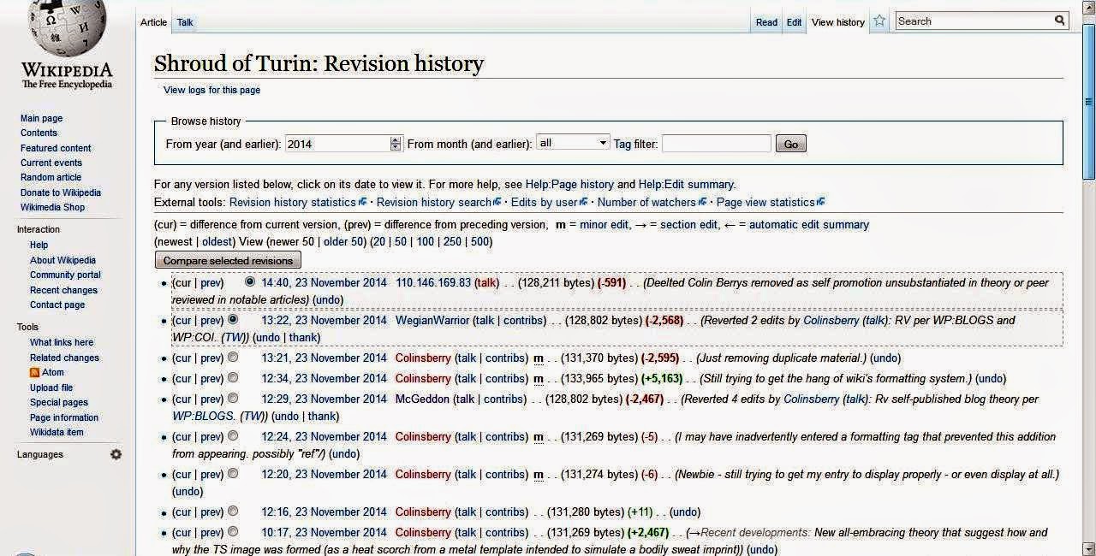Select radio for 12:29 McGeddon revision

233,398
